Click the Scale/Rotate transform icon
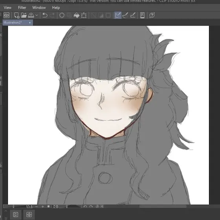Screen dimensions: 220x220 (x=84, y=15)
